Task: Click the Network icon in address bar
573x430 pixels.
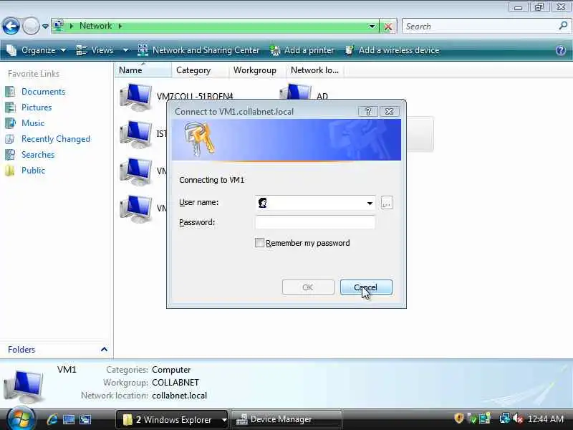Action: coord(59,26)
